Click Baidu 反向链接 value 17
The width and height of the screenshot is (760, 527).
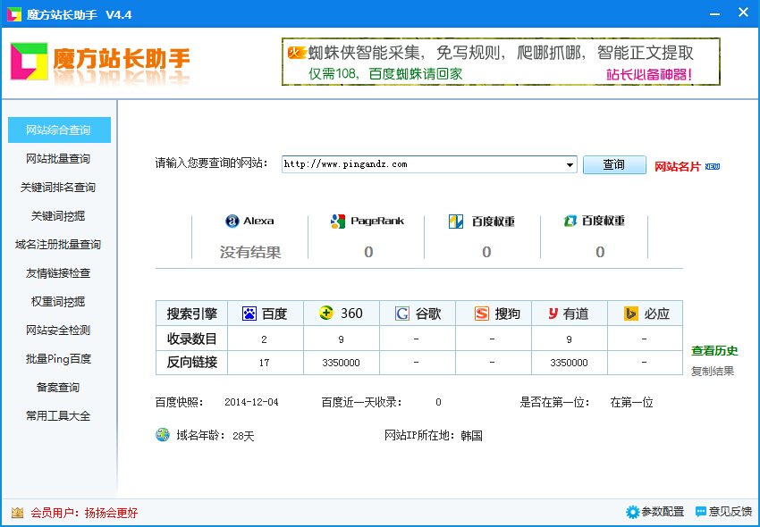(x=264, y=363)
